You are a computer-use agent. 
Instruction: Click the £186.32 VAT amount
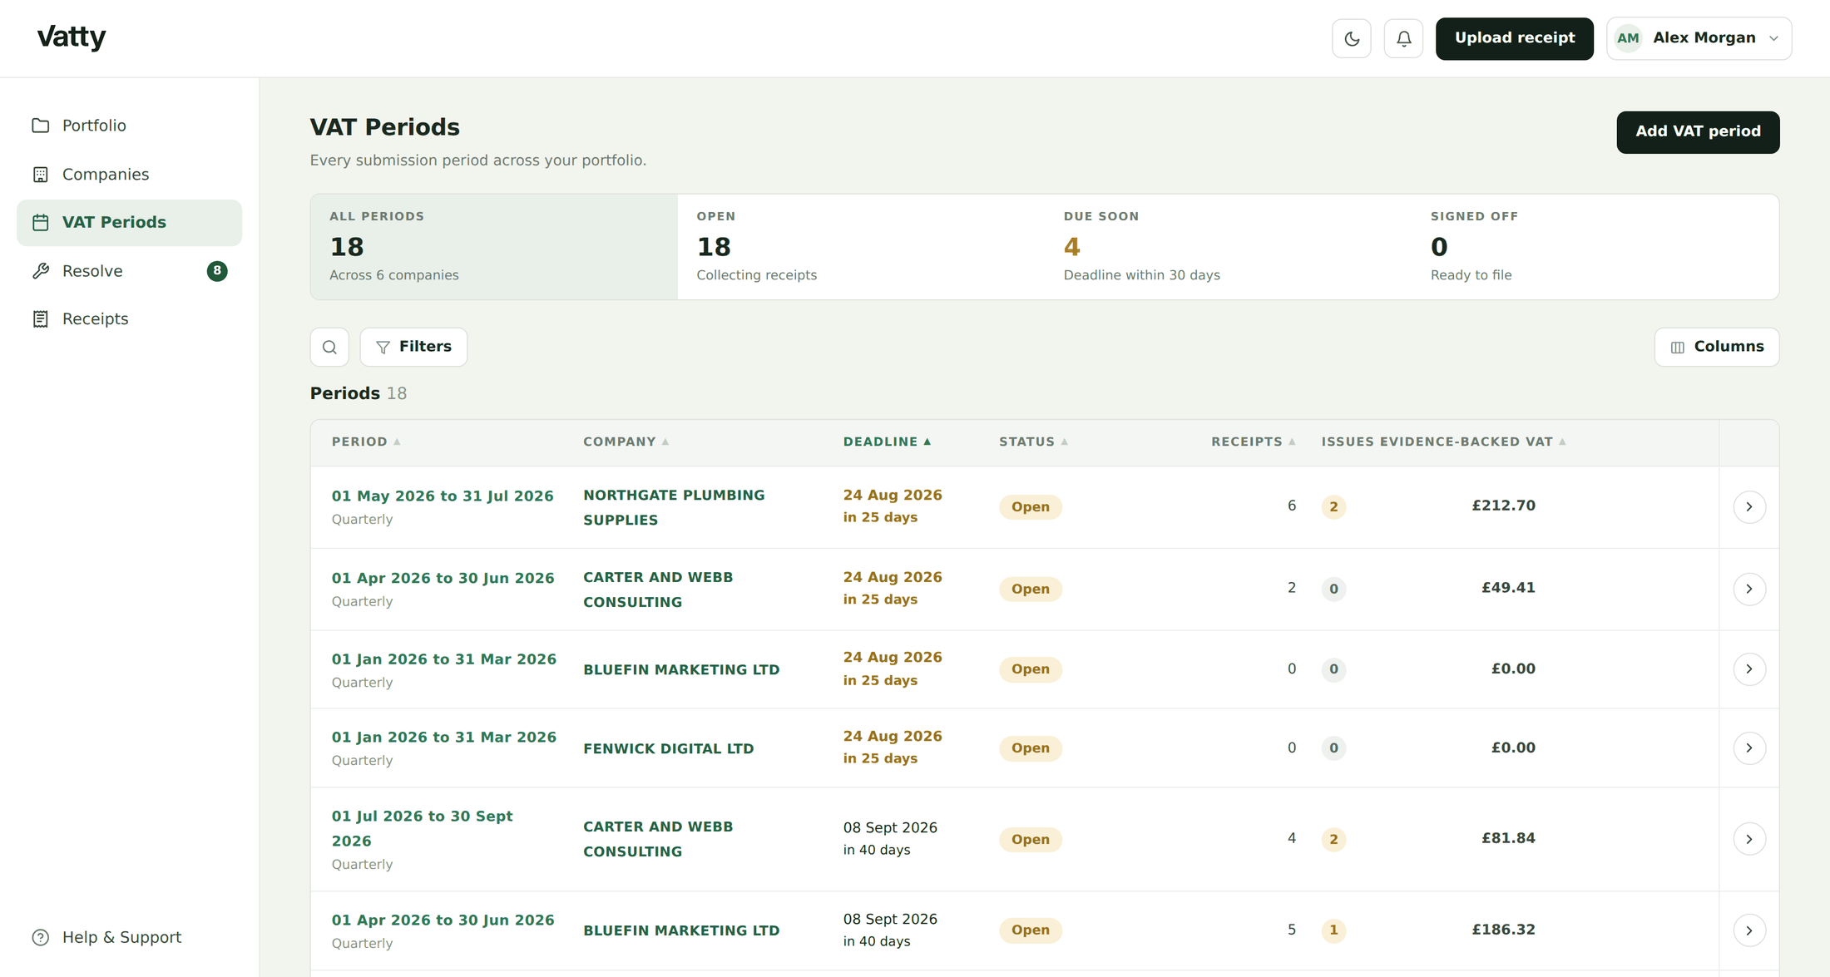(1503, 930)
